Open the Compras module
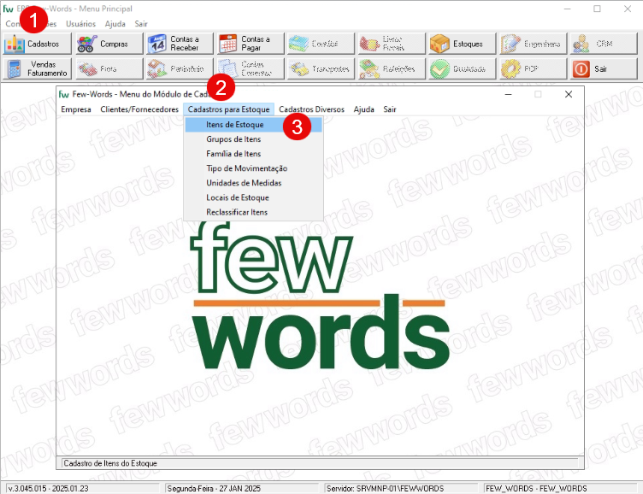643x494 pixels. [109, 44]
